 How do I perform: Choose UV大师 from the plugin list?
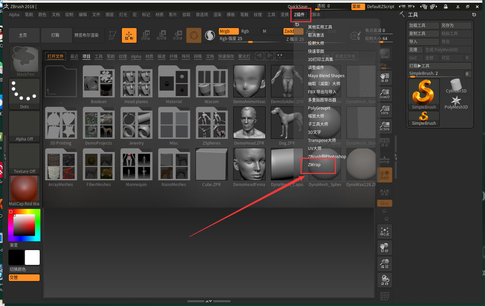coord(315,148)
